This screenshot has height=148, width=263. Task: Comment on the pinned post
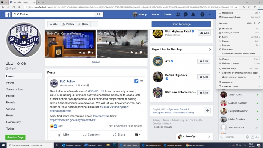[x=91, y=134]
